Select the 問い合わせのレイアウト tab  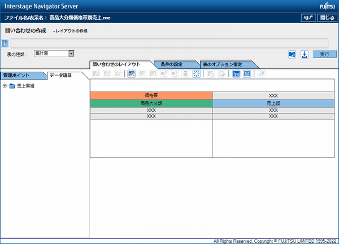(x=122, y=64)
